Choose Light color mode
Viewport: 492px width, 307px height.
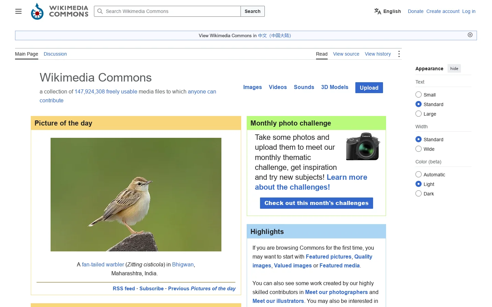pyautogui.click(x=419, y=184)
